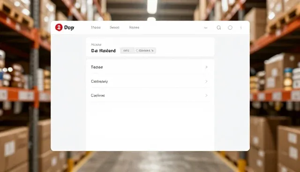The width and height of the screenshot is (300, 172).
Task: Click the small dash icon left of search
Action: [x=206, y=28]
